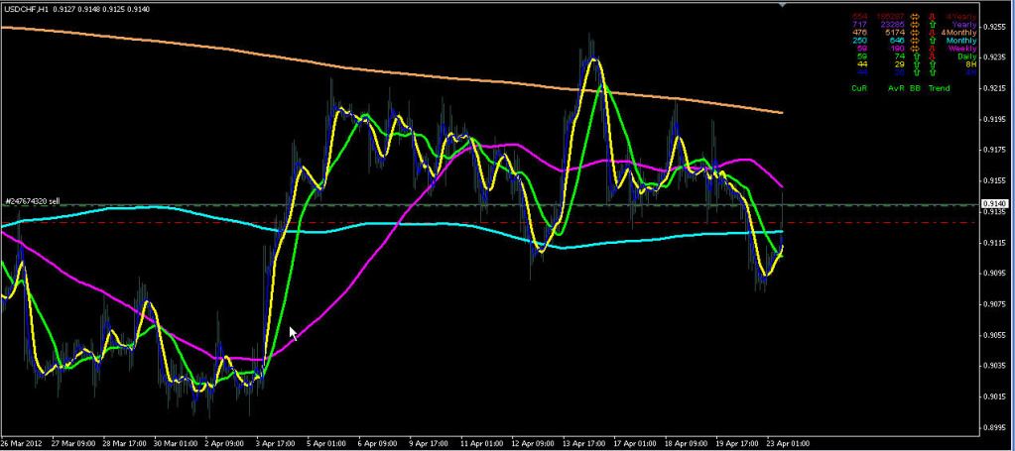Click the Weekly row orange BB sideways arrow
The image size is (1015, 451).
(915, 49)
